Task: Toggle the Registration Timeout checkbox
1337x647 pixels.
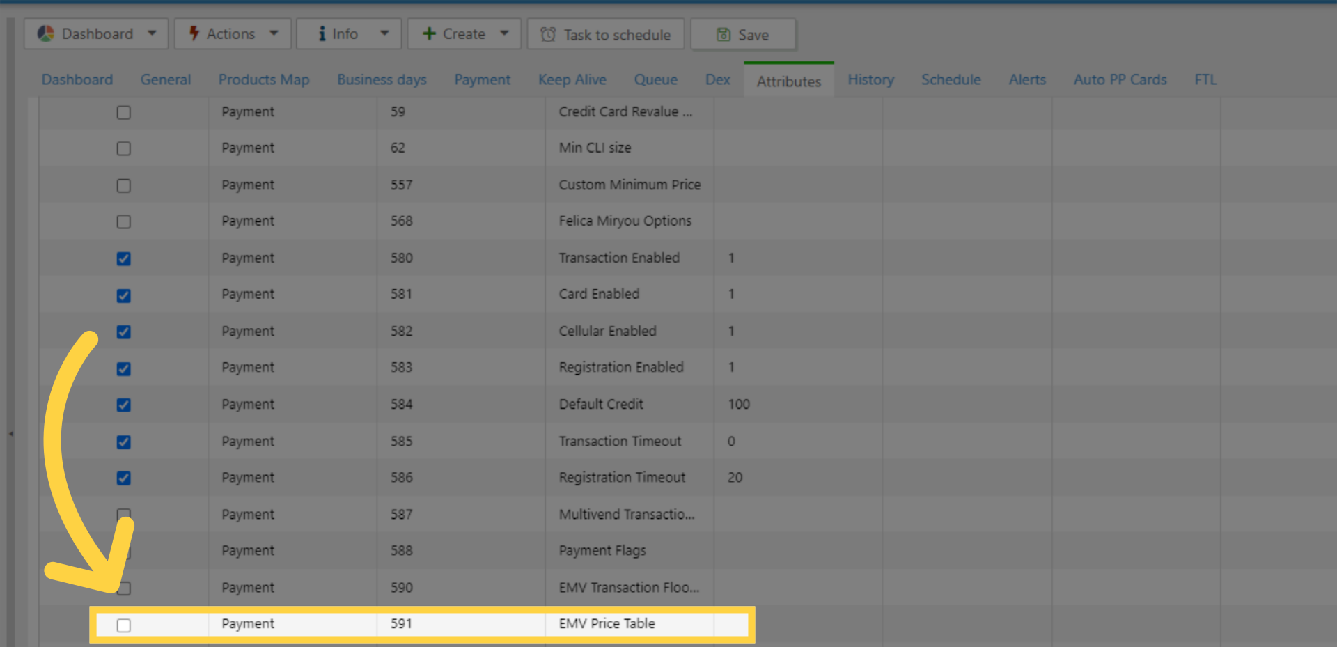Action: [x=124, y=478]
